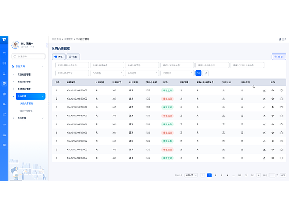Collapse the 基础资料 sidebar section

tap(43, 66)
